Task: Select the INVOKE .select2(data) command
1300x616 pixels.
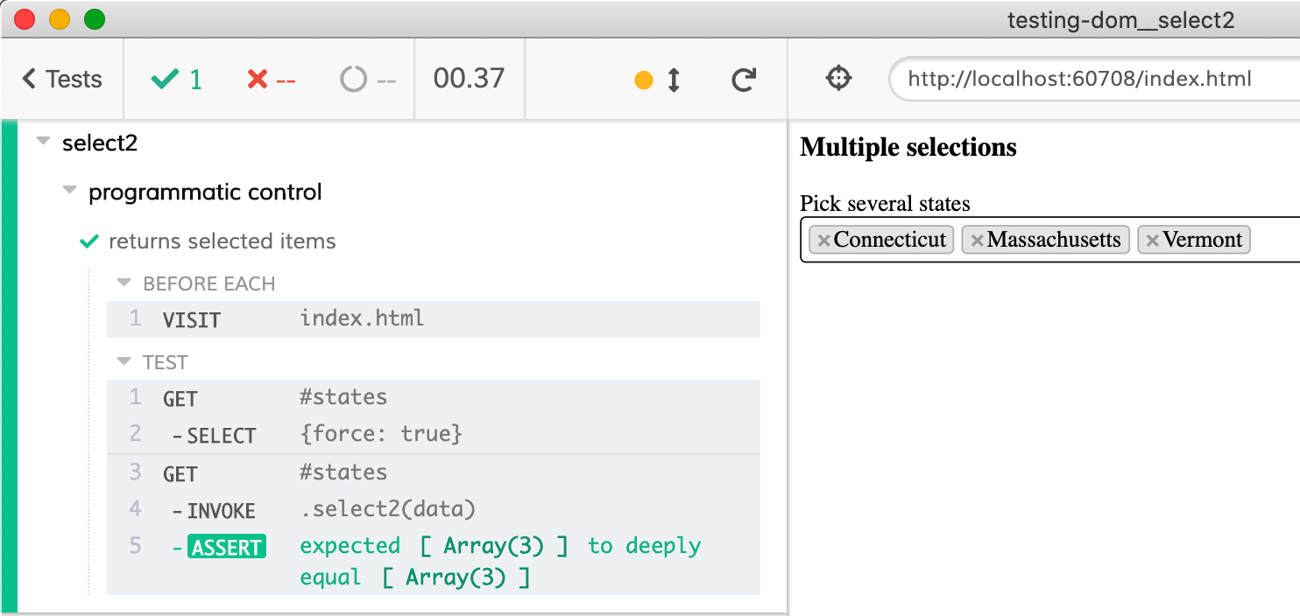Action: tap(433, 509)
